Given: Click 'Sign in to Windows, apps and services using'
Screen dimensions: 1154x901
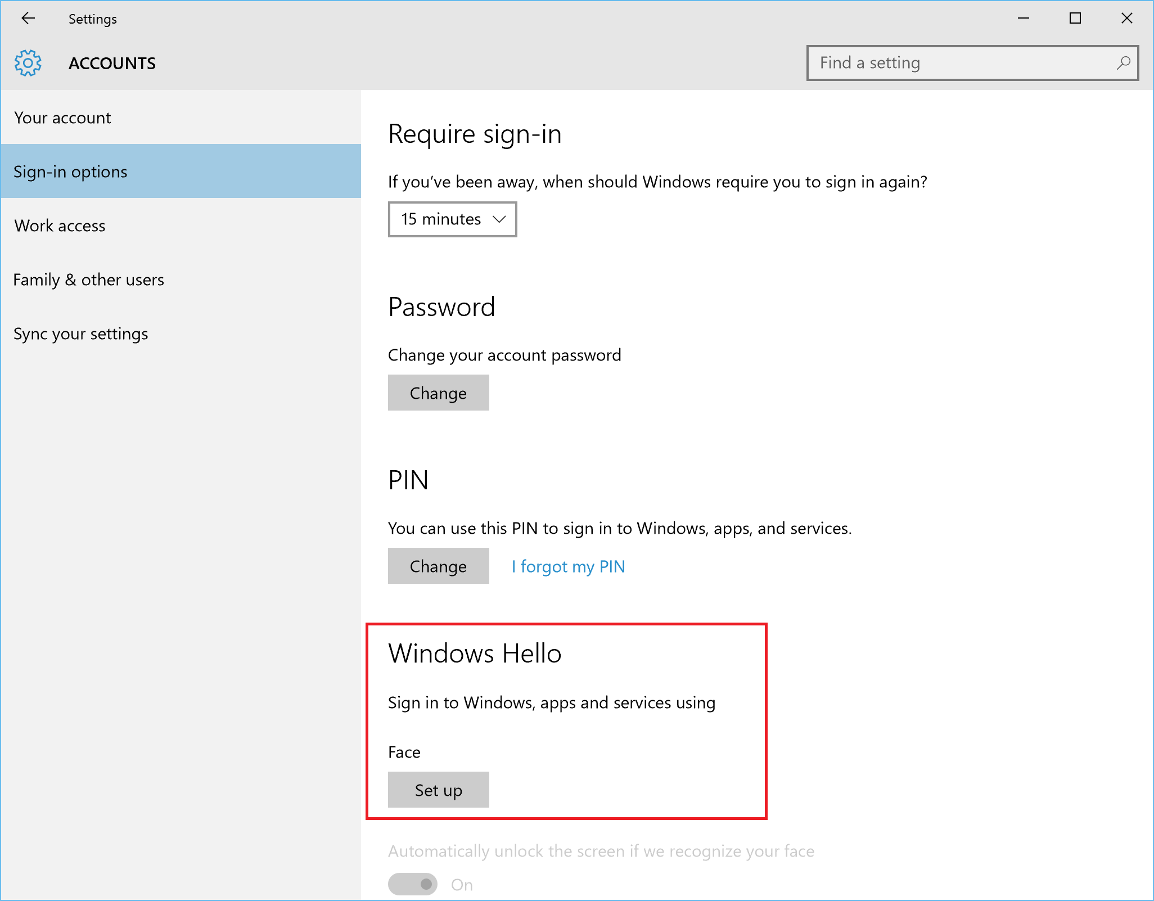Looking at the screenshot, I should tap(552, 703).
